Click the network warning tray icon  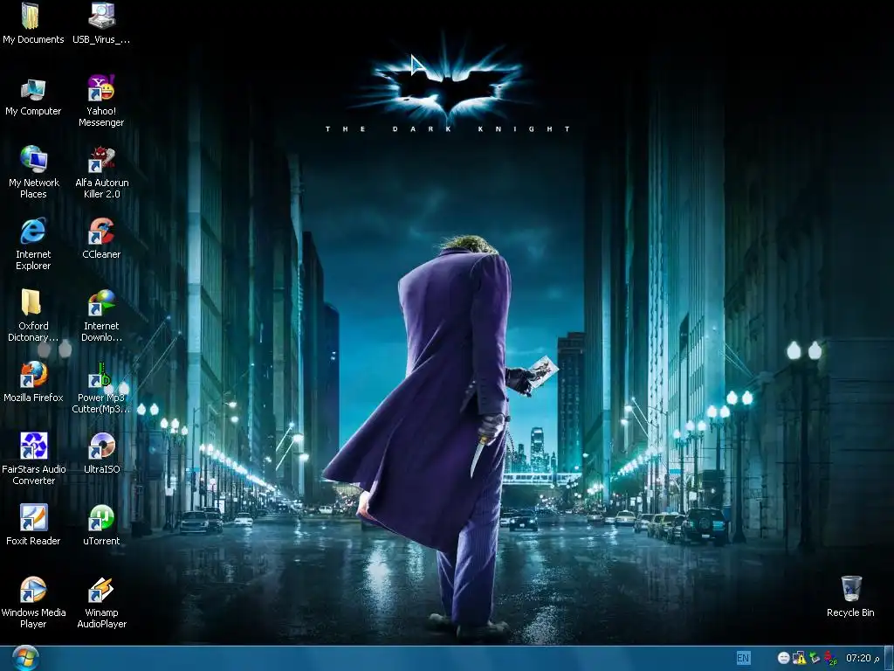pyautogui.click(x=800, y=659)
